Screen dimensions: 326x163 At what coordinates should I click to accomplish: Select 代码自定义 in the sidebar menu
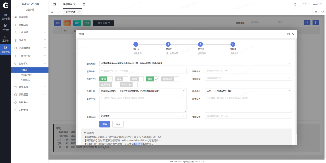point(26,75)
